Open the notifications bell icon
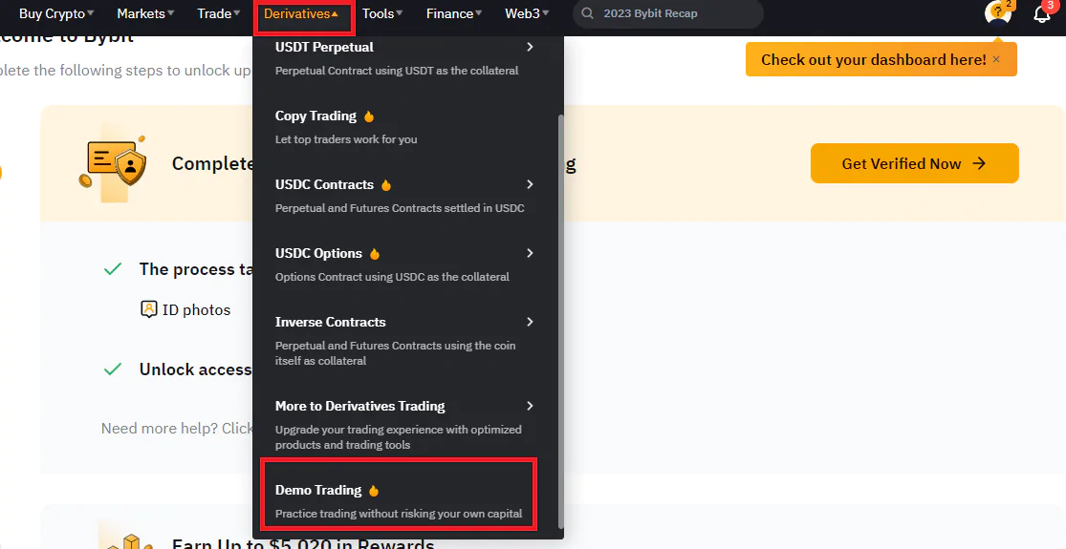The width and height of the screenshot is (1066, 549). click(x=1041, y=13)
